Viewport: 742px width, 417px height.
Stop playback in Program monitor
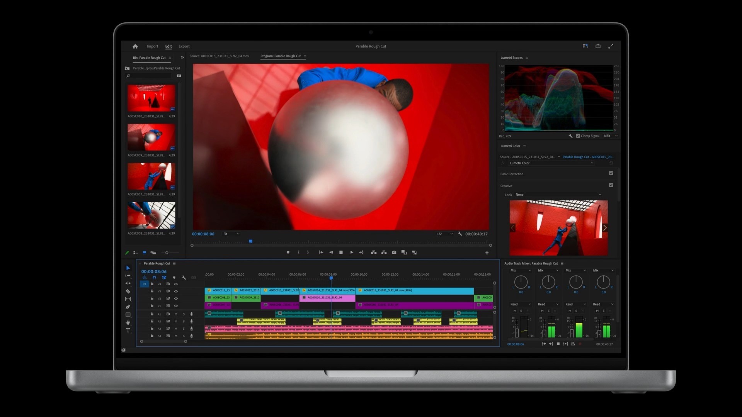point(341,253)
